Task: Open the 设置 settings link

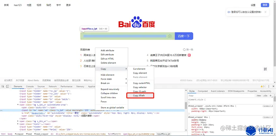Action: pos(253,5)
